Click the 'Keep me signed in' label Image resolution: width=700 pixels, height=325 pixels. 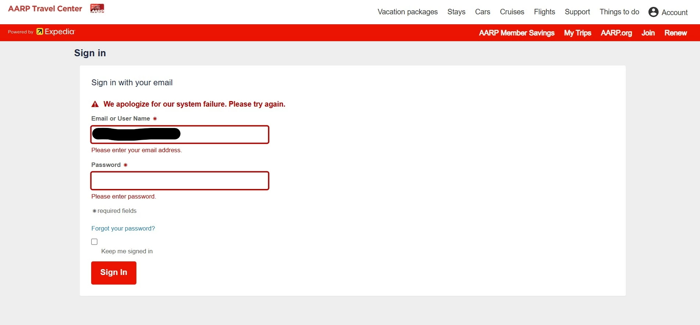coord(127,251)
